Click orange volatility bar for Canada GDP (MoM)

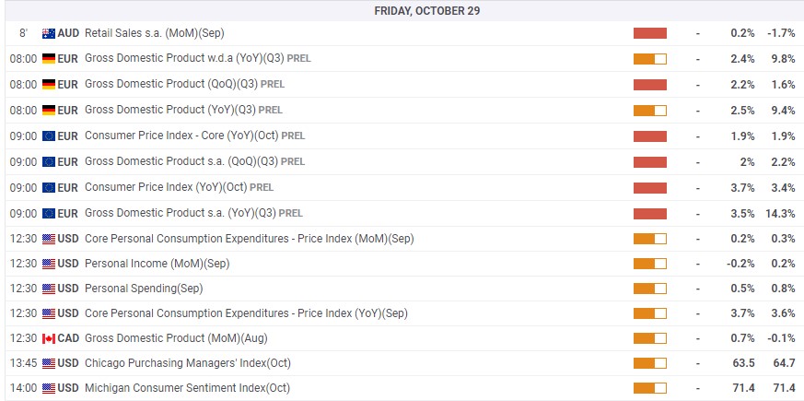pyautogui.click(x=650, y=338)
